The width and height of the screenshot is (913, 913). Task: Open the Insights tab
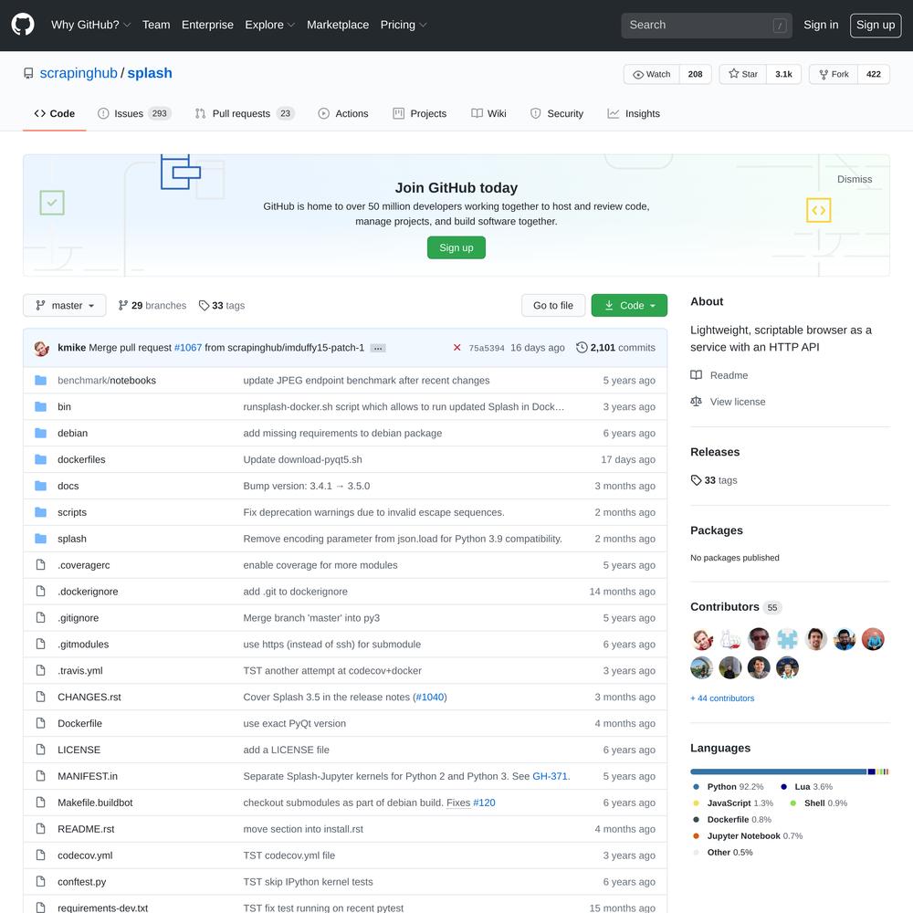(x=634, y=113)
